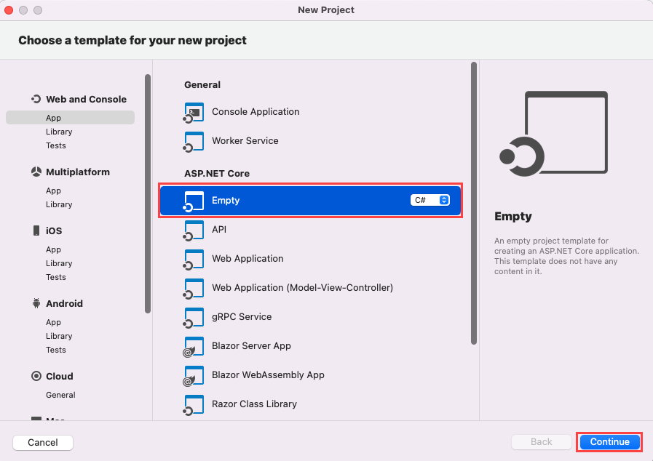Choose the Web Application label
653x461 pixels.
tap(248, 258)
